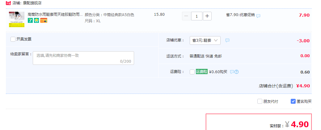Click the chat bubble icon after ¥0.60购买

pos(232,72)
